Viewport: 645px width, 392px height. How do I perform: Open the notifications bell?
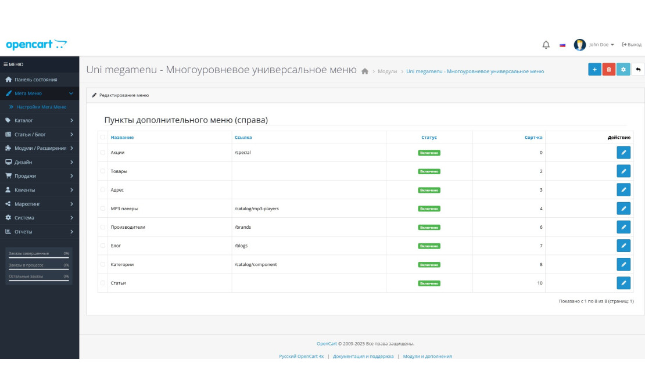(546, 45)
